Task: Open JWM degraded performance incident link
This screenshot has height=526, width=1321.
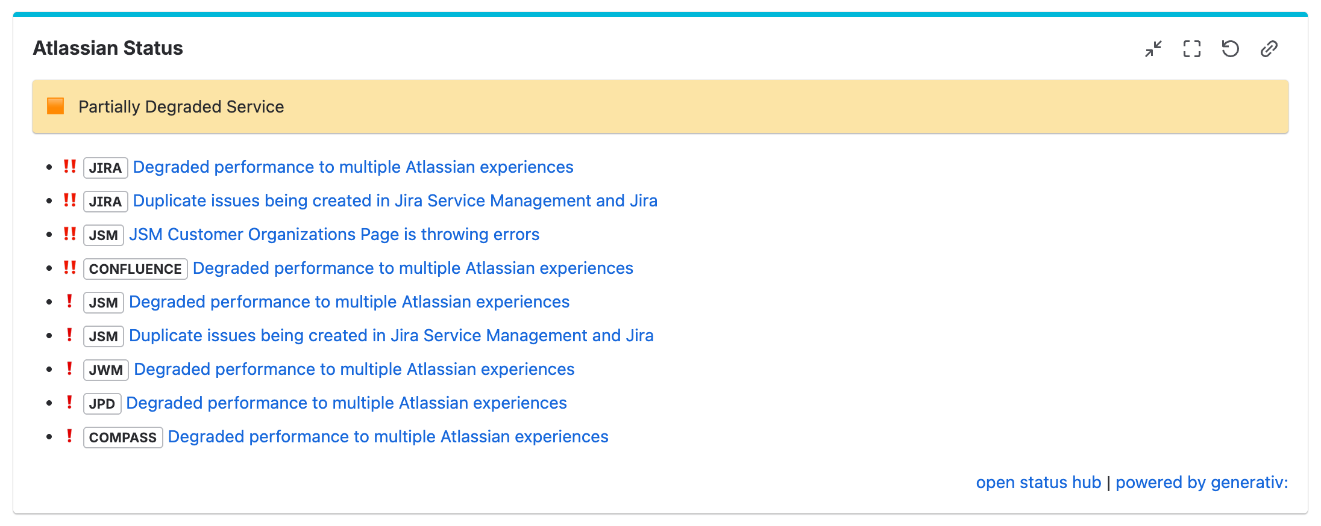Action: click(x=354, y=370)
